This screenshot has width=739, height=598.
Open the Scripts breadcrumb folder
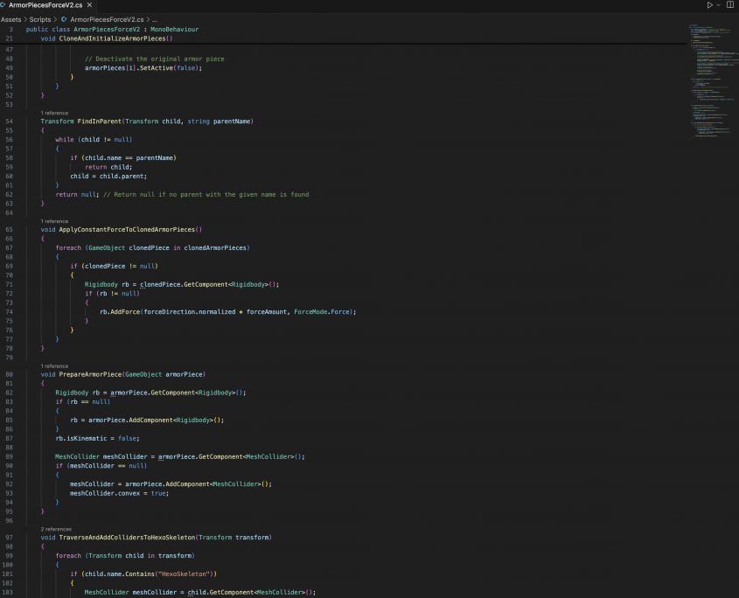click(41, 18)
